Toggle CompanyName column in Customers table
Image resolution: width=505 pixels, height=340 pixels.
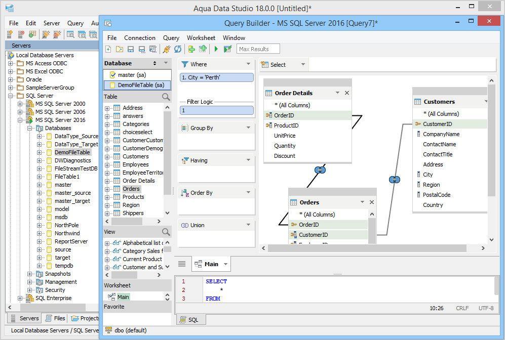click(450, 134)
